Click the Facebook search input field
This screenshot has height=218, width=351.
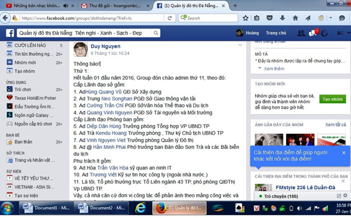pyautogui.click(x=84, y=33)
